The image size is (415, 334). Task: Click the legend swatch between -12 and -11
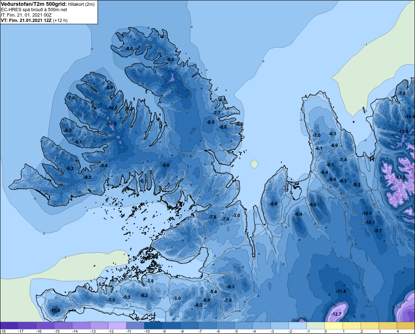117,325
